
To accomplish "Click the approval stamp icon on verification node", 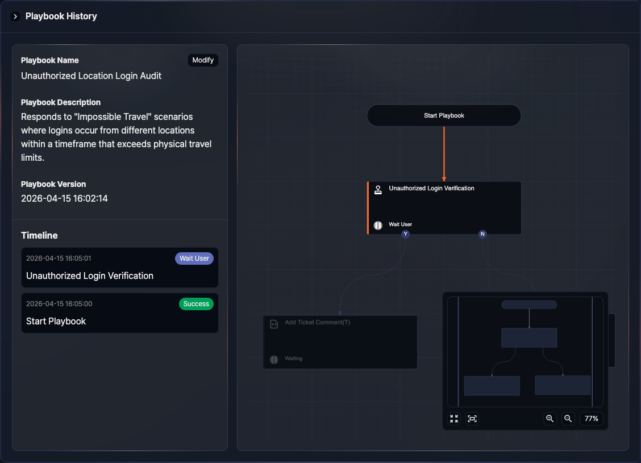I will [378, 190].
